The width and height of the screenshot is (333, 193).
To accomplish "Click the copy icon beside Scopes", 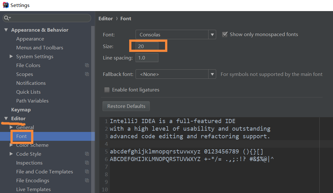I will pyautogui.click(x=87, y=74).
